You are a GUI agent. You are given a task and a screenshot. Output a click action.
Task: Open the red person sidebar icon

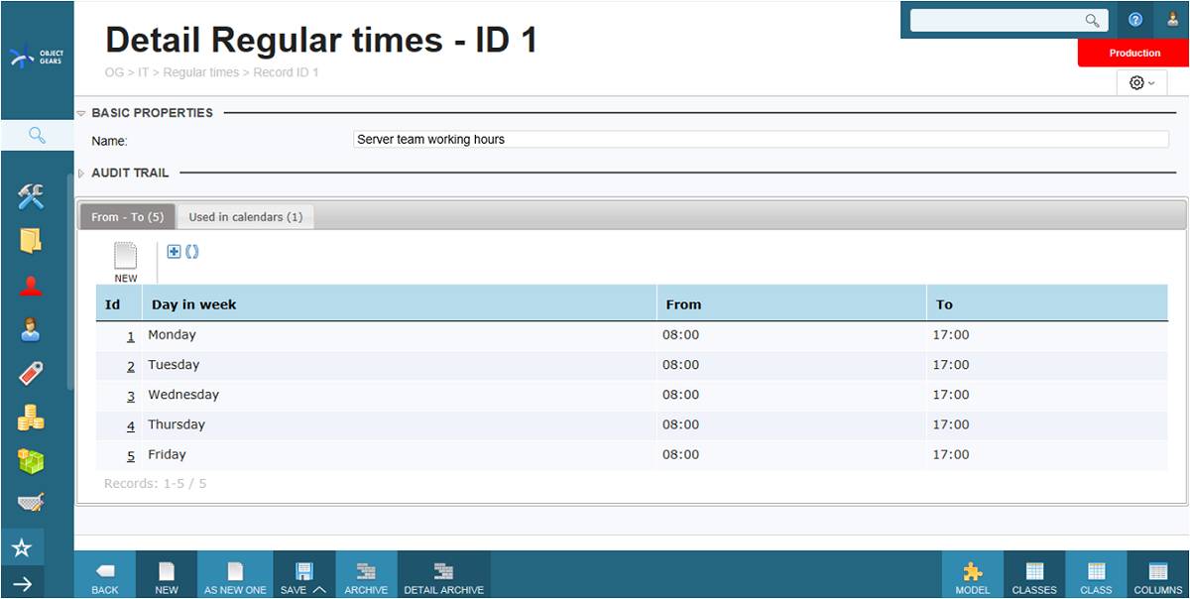31,287
